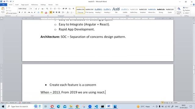Apply the Strong style

[x=161, y=10]
